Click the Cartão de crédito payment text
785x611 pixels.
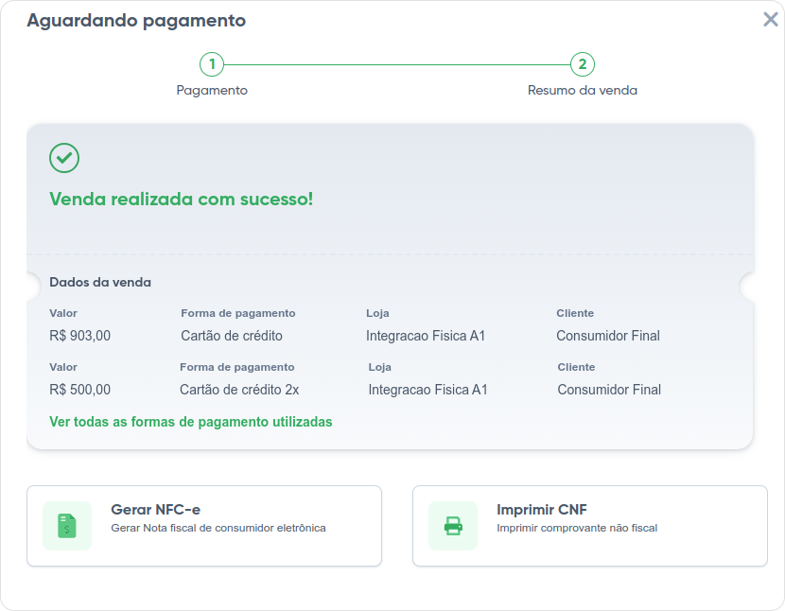pos(232,336)
